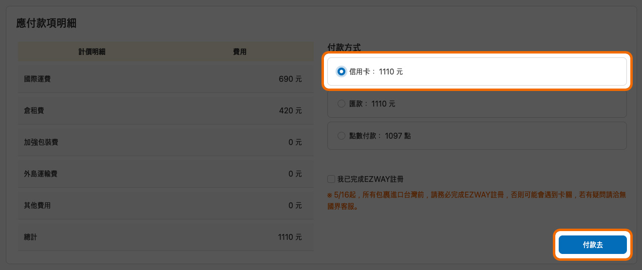Click the 總計 row label

pyautogui.click(x=30, y=237)
